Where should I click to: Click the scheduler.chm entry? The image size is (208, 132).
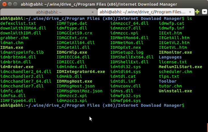tap(176, 72)
